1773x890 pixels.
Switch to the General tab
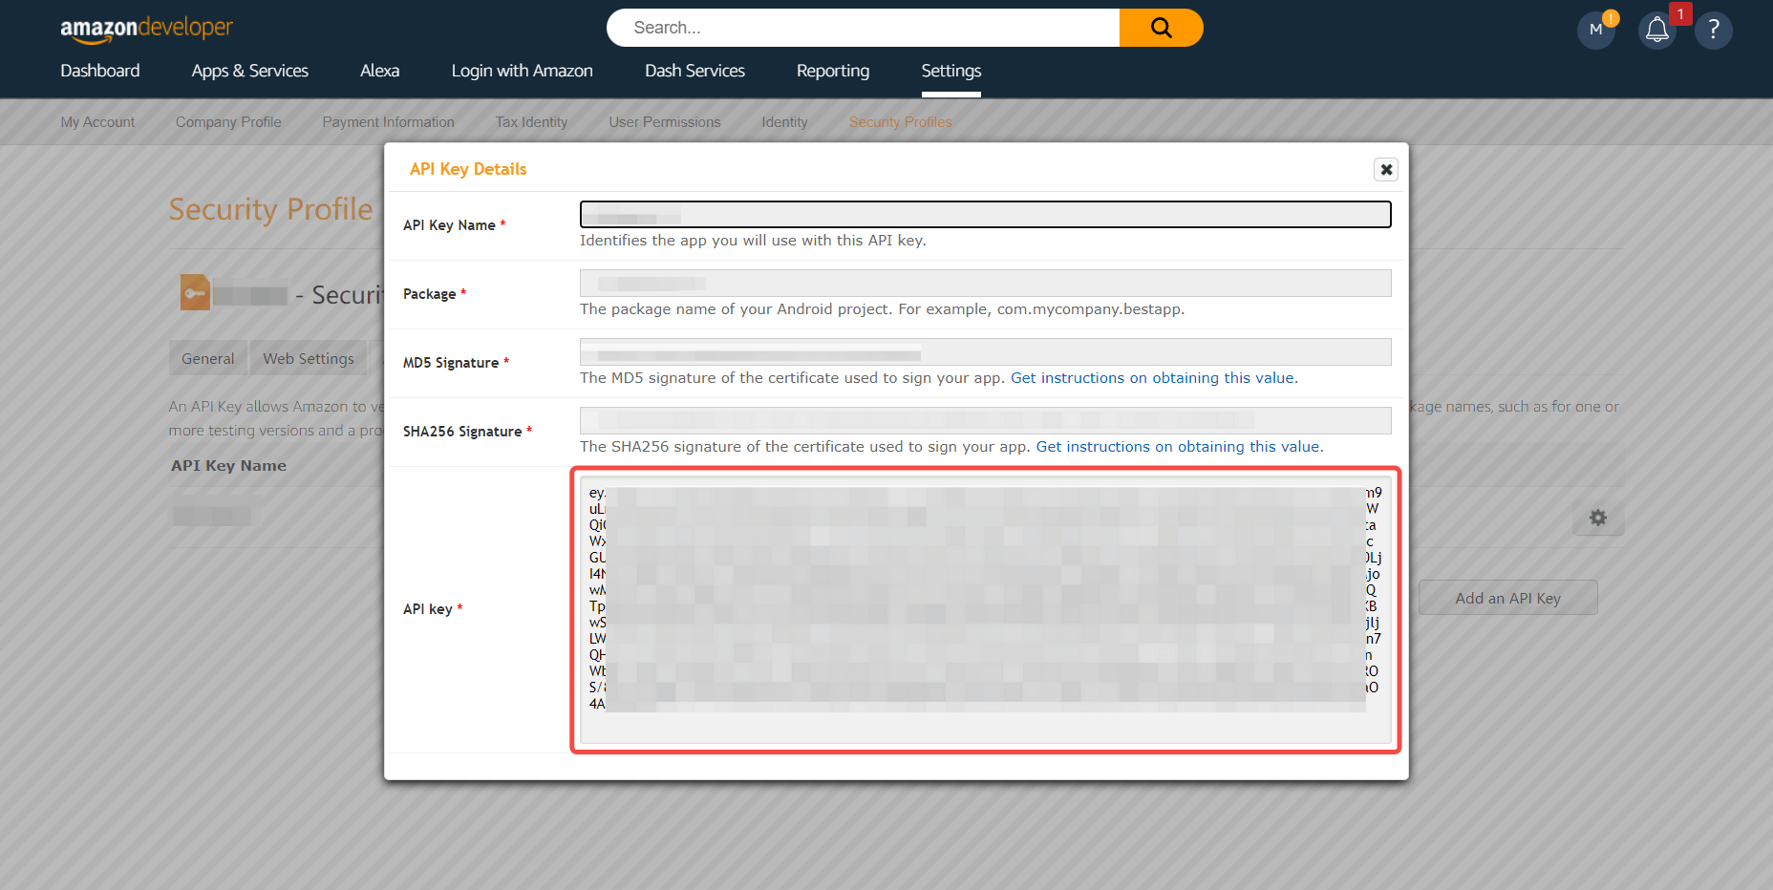tap(207, 358)
